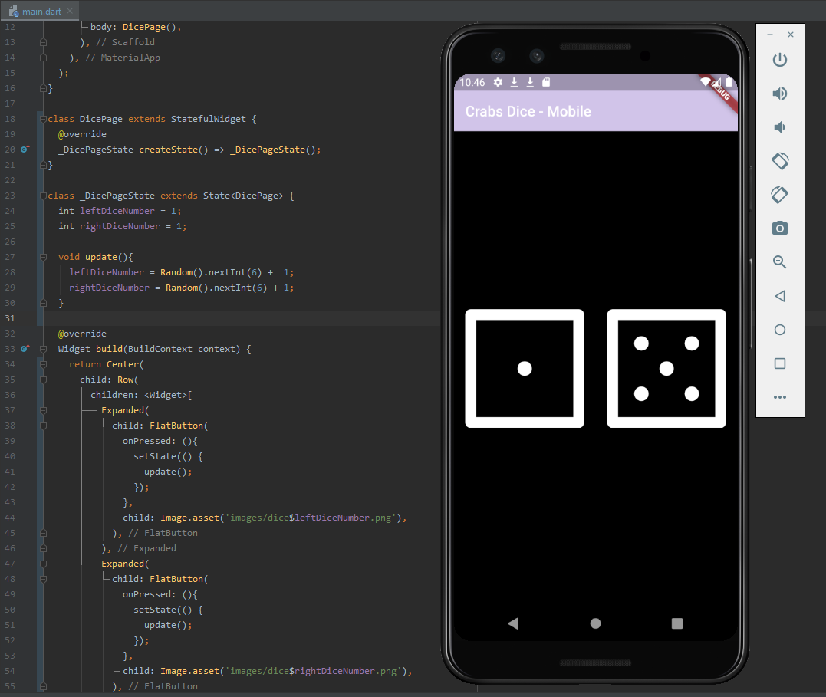The width and height of the screenshot is (826, 697).
Task: Switch to the main.dart editor tab
Action: 41,11
